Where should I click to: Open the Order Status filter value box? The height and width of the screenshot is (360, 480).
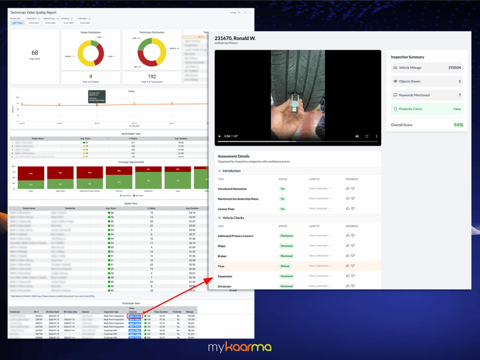(x=84, y=22)
